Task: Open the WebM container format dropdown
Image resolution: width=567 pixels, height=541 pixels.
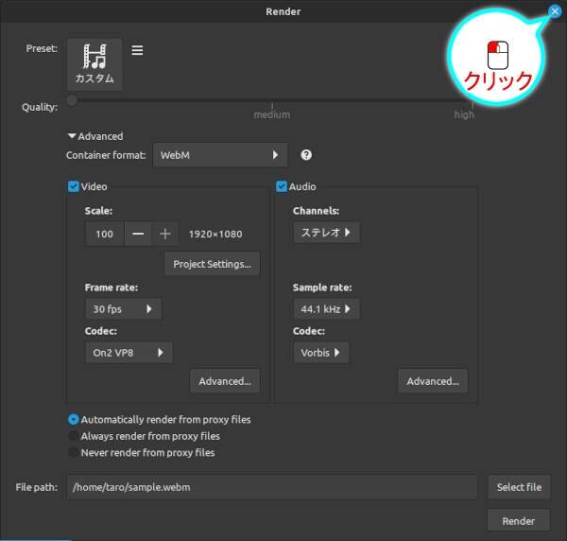Action: tap(219, 155)
